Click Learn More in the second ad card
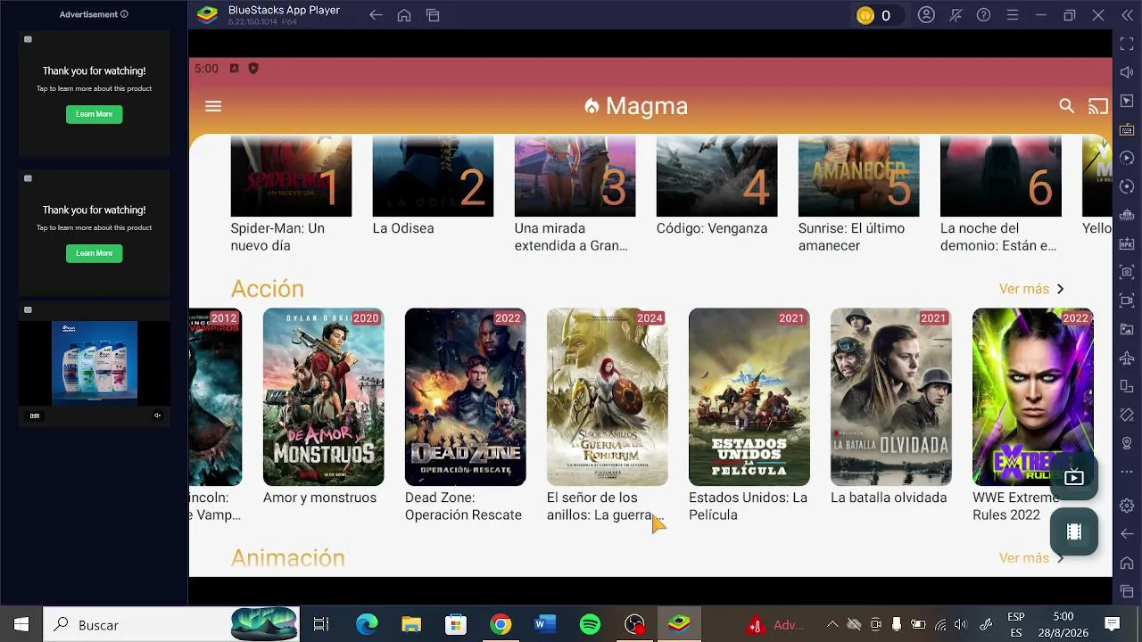 (x=94, y=253)
